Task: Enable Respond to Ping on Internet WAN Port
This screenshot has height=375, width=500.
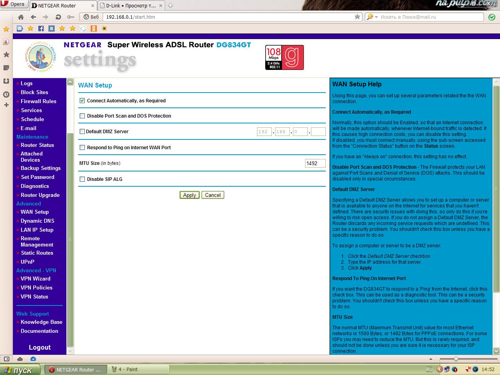Action: tap(82, 147)
